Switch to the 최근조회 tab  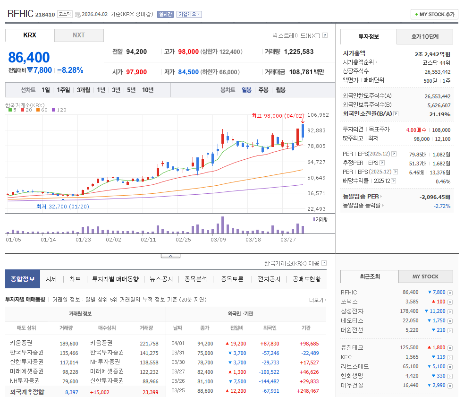370,276
